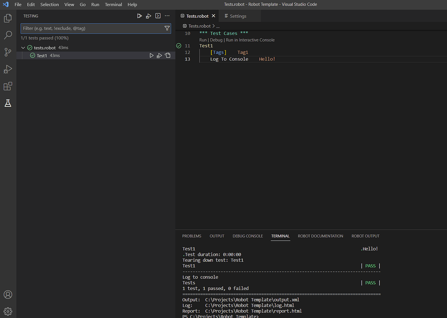Run all tests using the play icon
The width and height of the screenshot is (447, 318).
[139, 16]
